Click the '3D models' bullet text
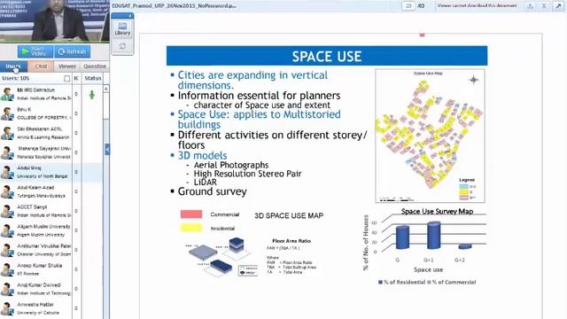This screenshot has height=319, width=567. [x=203, y=156]
